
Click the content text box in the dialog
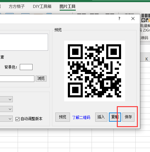pos(24,42)
